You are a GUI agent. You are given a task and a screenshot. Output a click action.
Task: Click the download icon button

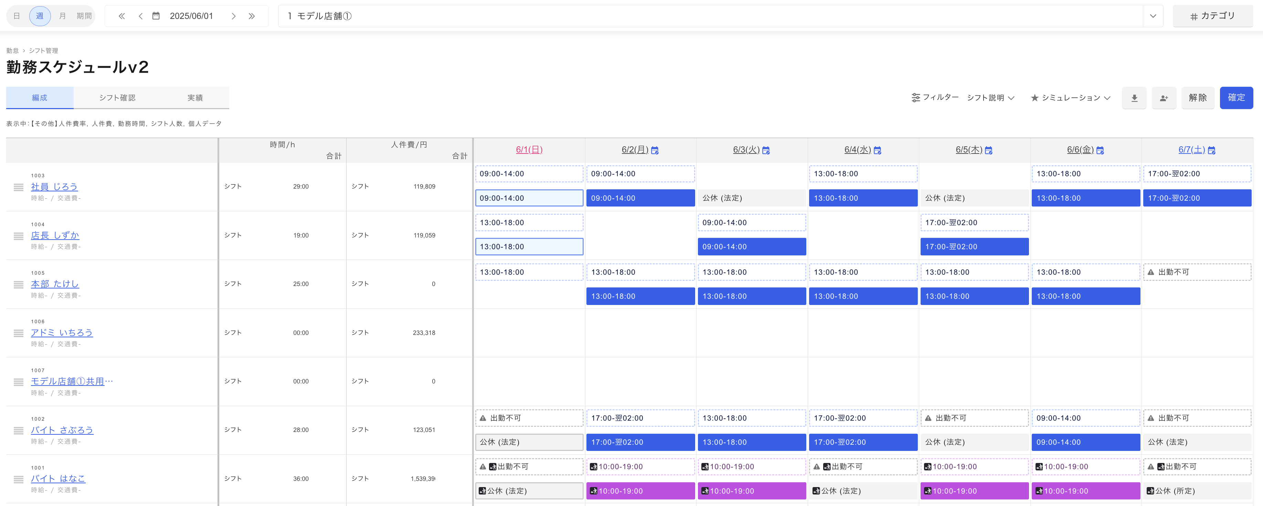point(1134,98)
